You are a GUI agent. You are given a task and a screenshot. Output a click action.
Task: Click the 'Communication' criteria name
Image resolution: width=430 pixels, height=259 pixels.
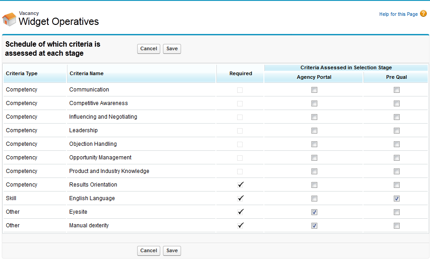tap(89, 90)
